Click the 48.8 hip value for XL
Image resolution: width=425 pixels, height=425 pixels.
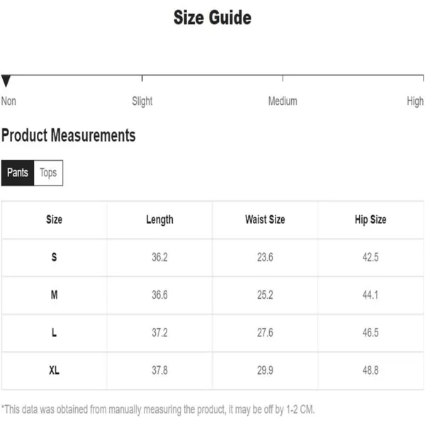click(x=370, y=370)
